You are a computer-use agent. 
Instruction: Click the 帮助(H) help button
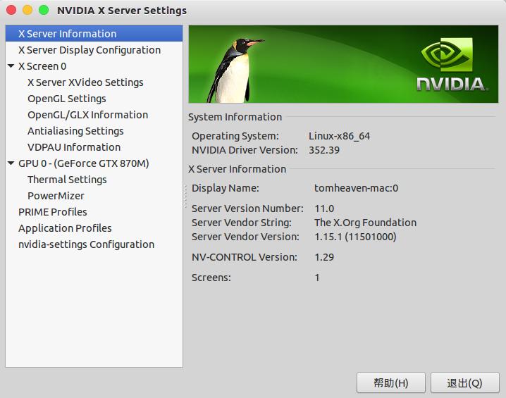391,383
